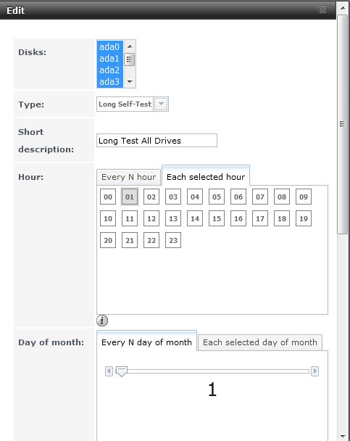
Task: Click Long Self-Test combo box text
Action: 125,104
